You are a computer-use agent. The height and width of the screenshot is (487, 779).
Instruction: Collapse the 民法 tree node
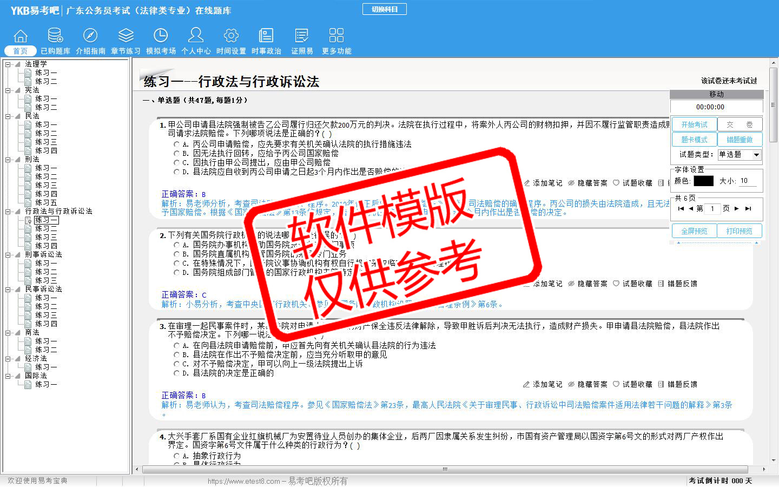(9, 116)
